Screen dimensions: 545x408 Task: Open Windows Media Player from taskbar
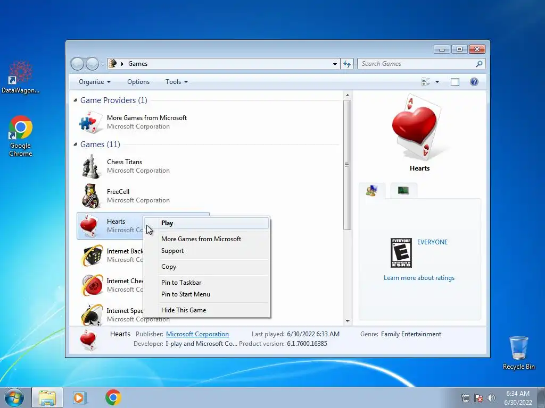point(80,397)
